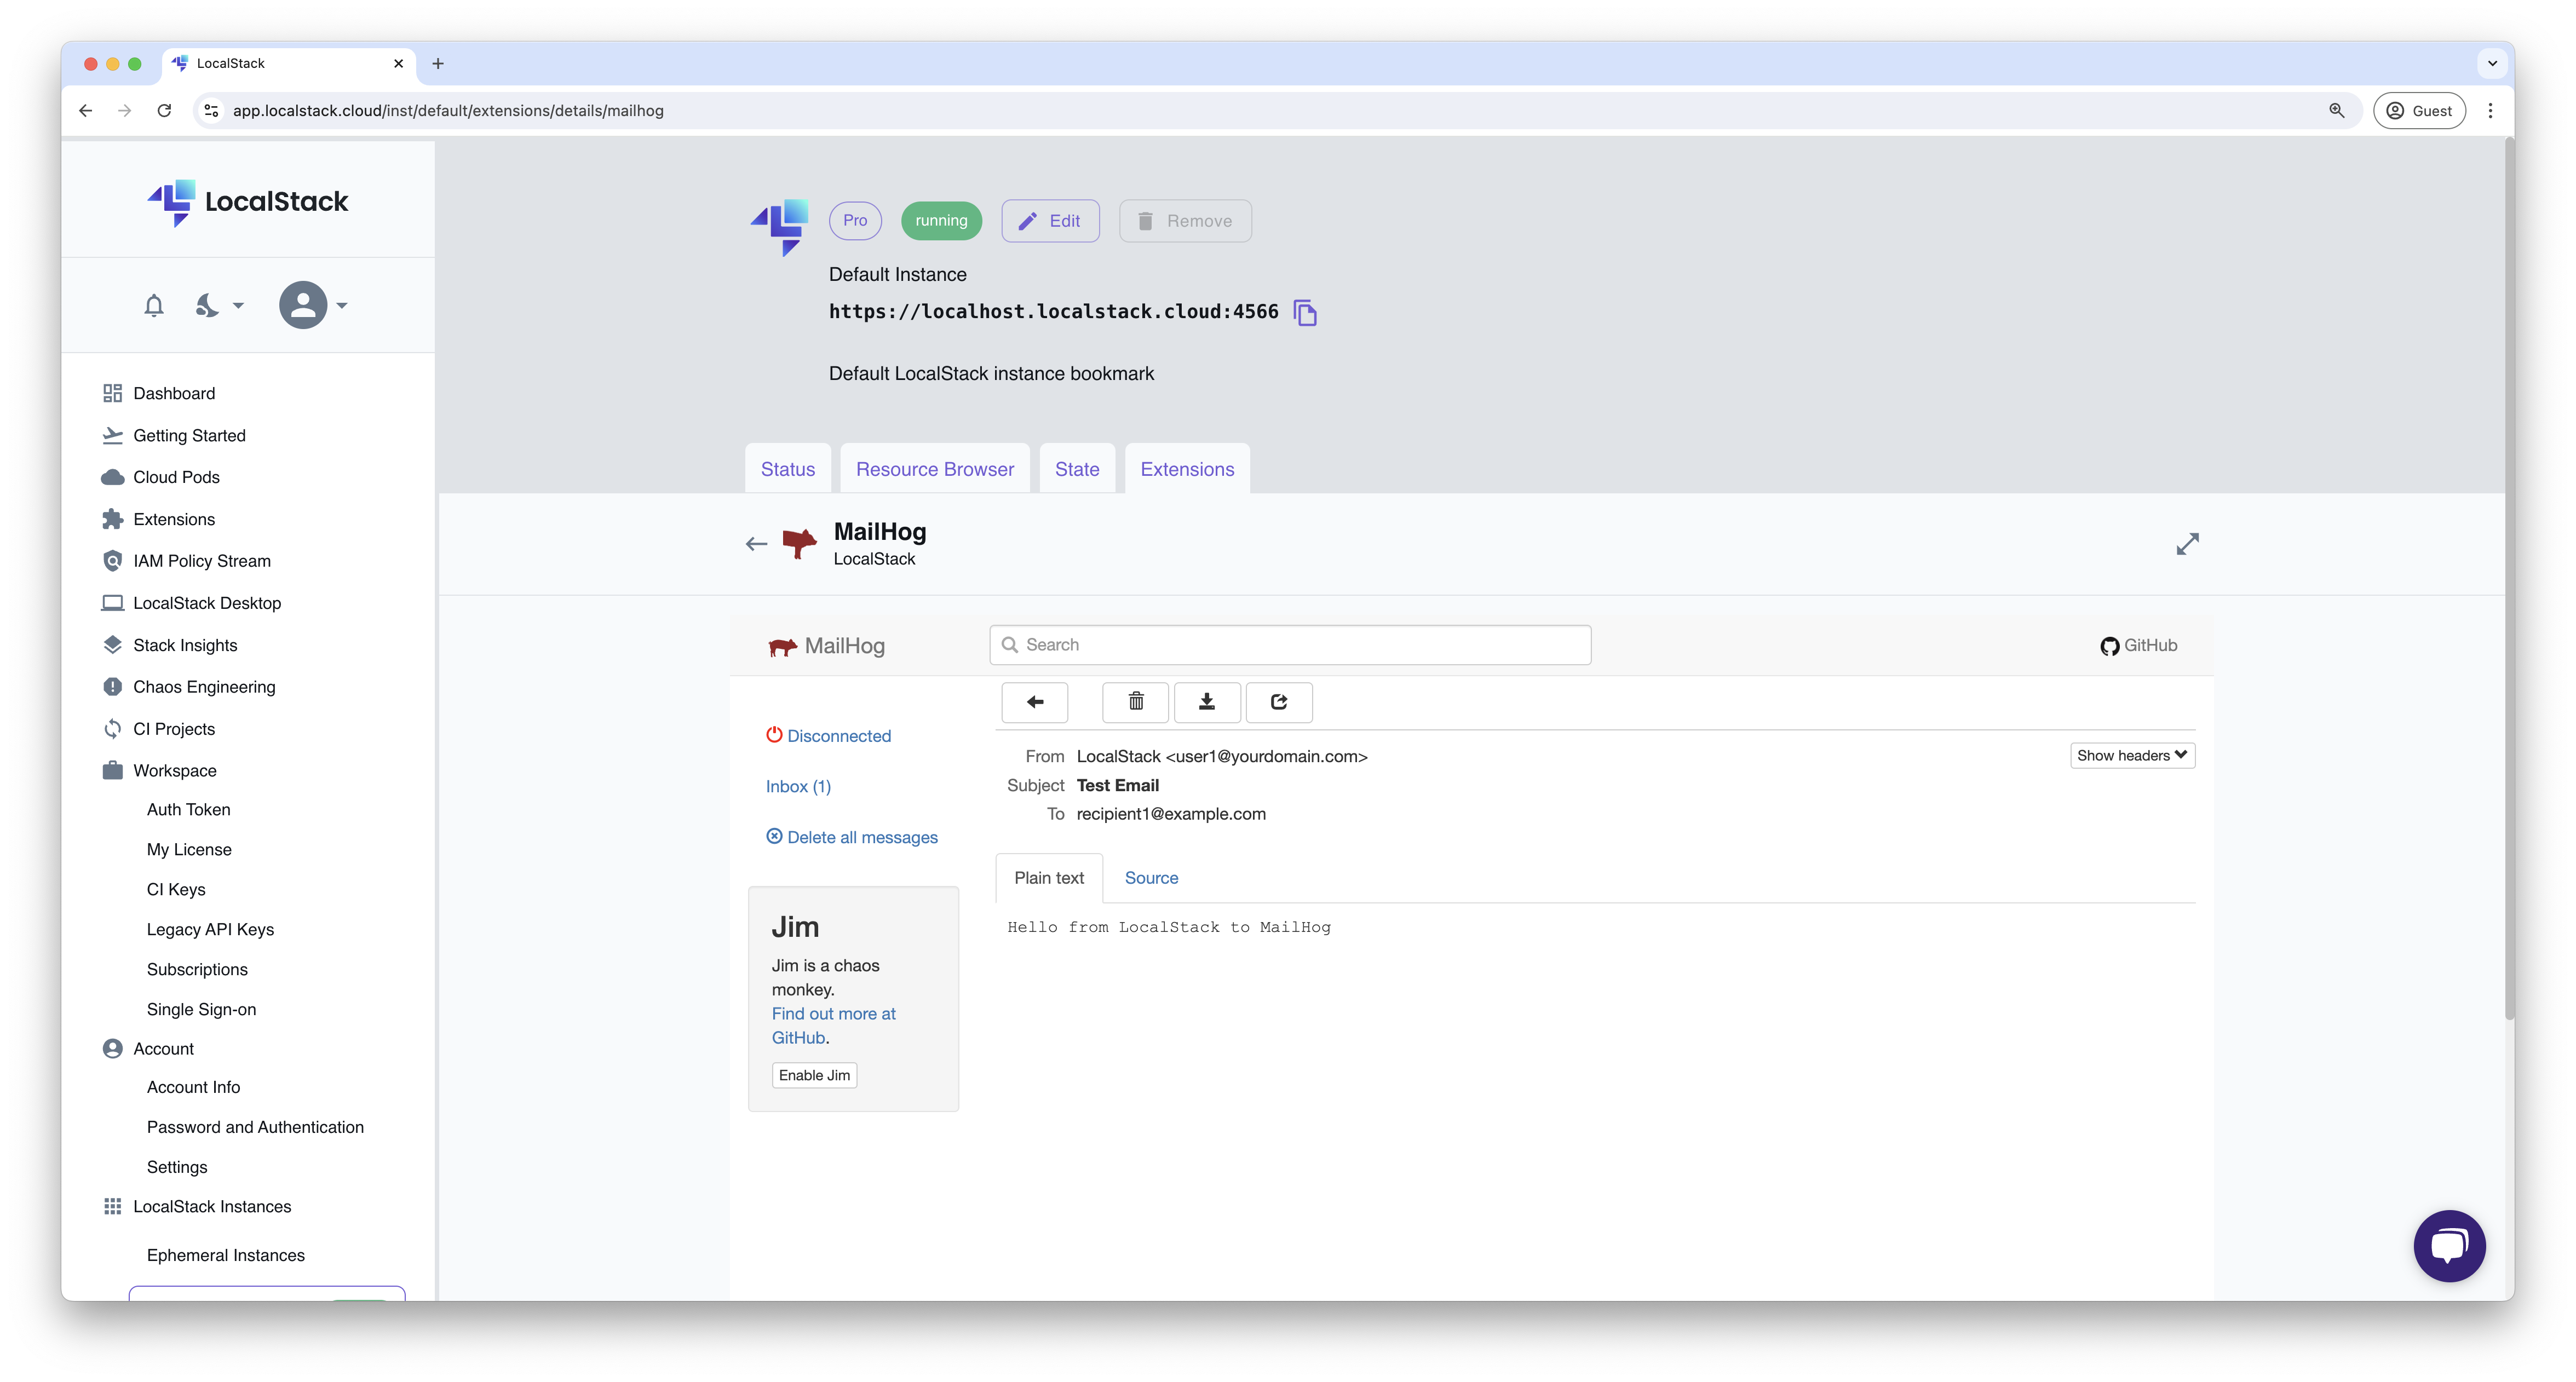The width and height of the screenshot is (2576, 1382).
Task: Expand the extension view to fullscreen
Action: coord(2187,543)
